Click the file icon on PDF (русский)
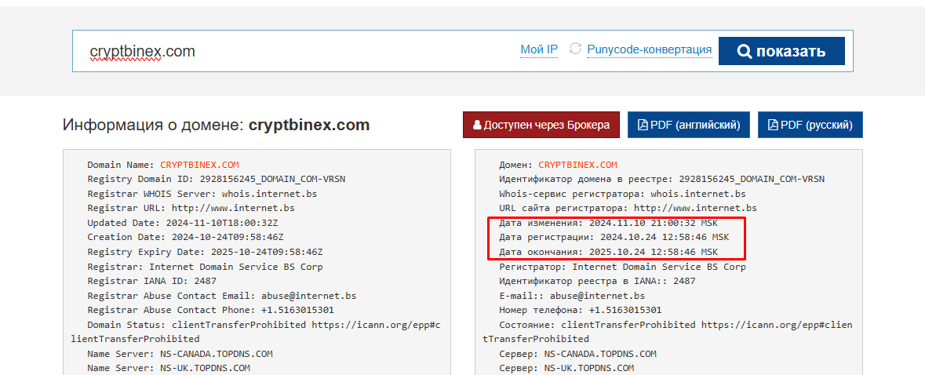Image resolution: width=925 pixels, height=375 pixels. [772, 125]
